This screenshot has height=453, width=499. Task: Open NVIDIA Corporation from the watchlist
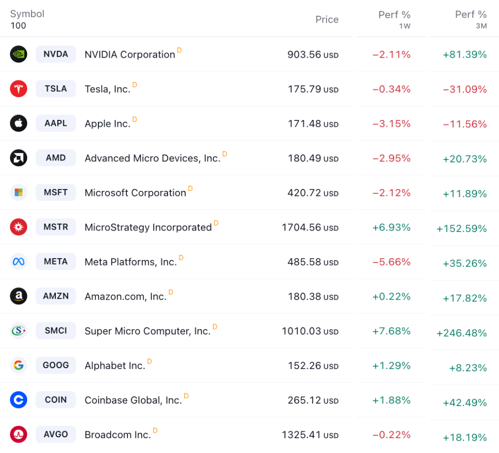pyautogui.click(x=130, y=54)
